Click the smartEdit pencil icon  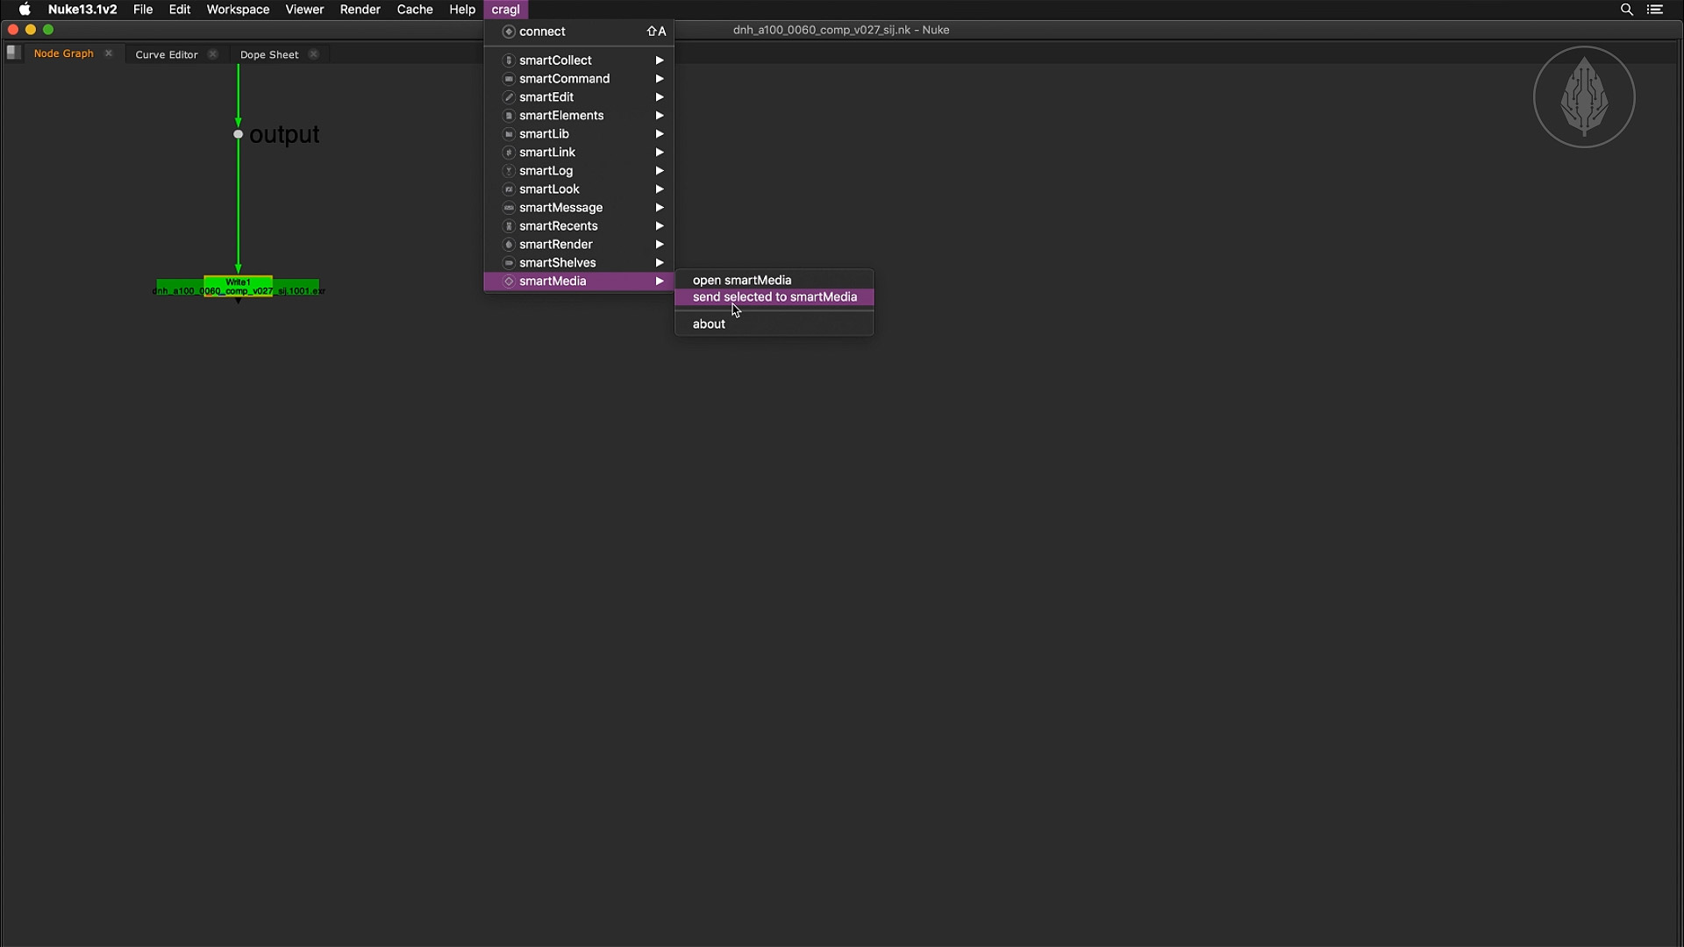[x=509, y=97]
